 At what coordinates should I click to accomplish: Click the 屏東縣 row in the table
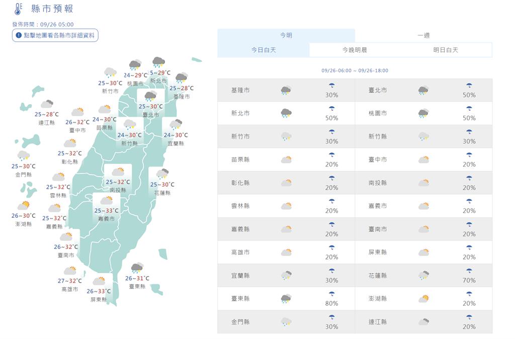tap(423, 252)
